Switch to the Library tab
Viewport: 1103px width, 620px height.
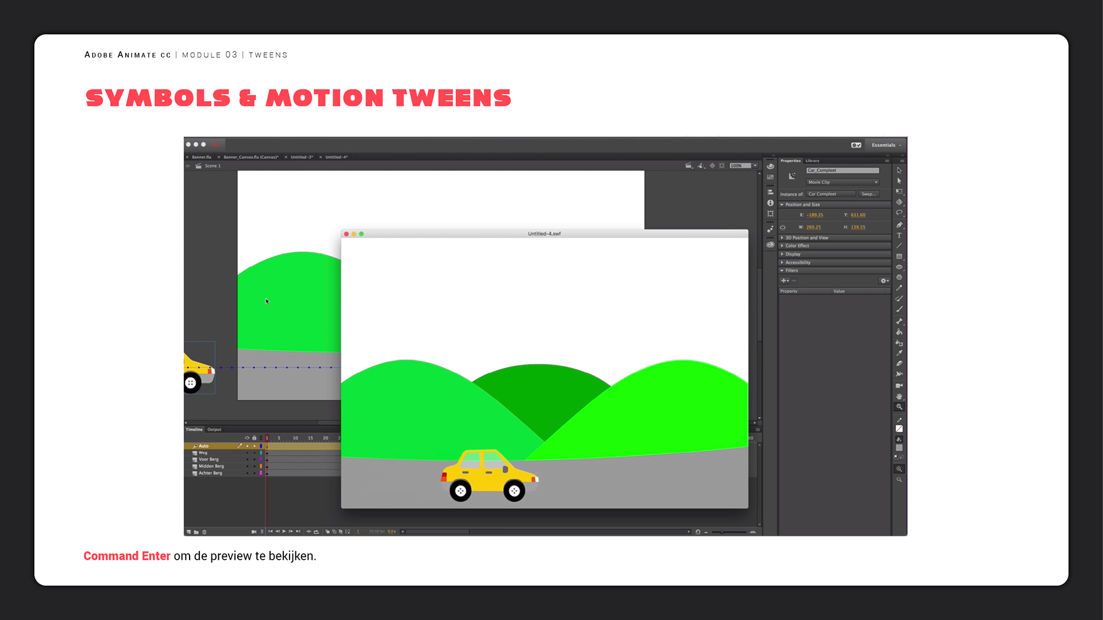[x=812, y=161]
